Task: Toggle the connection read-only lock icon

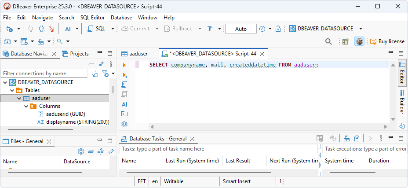Action: click(x=278, y=29)
